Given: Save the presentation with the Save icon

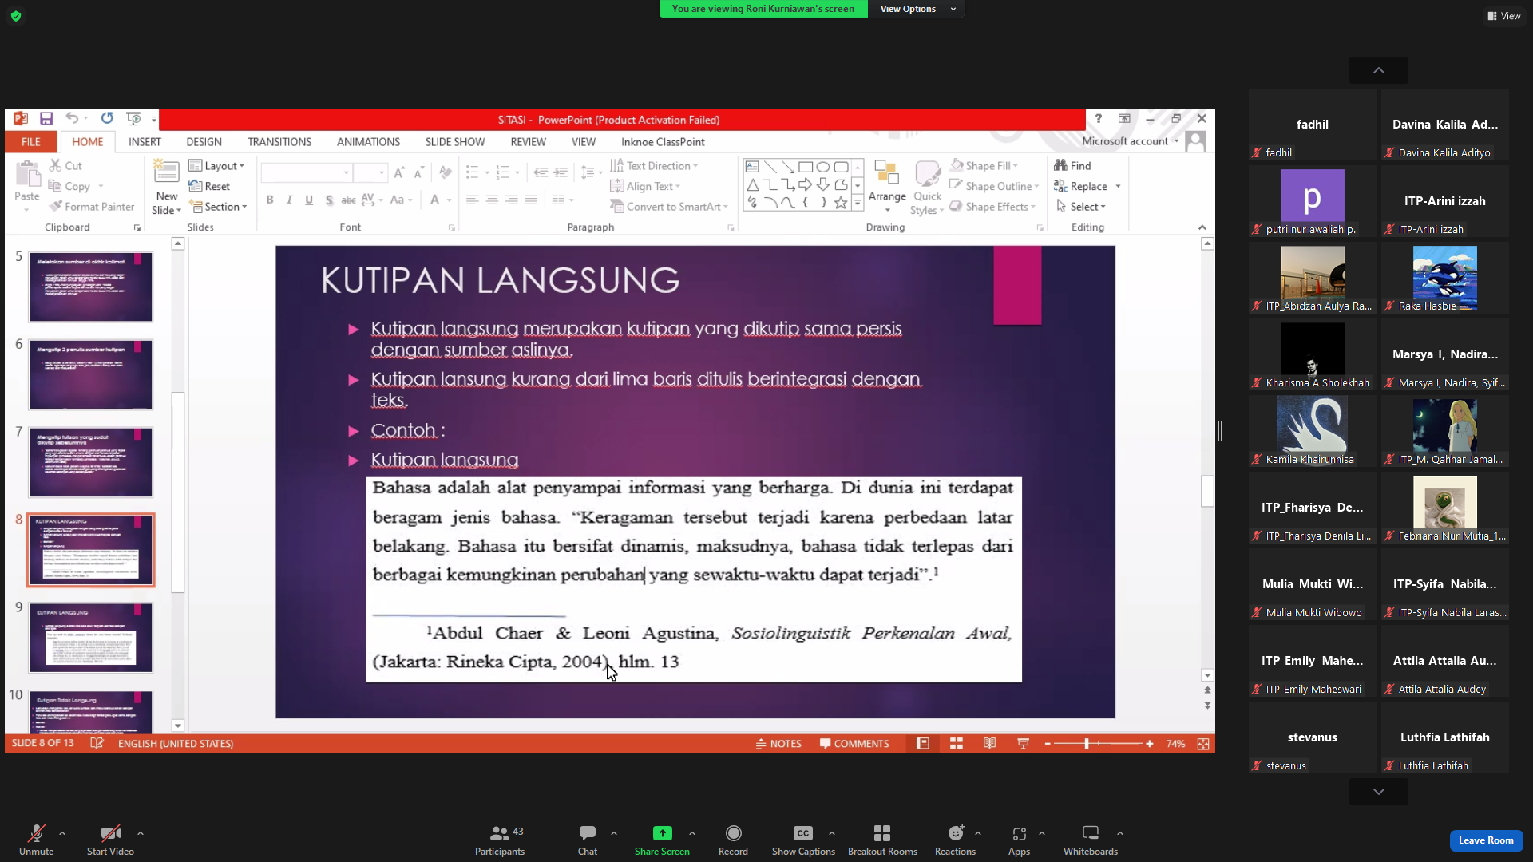Looking at the screenshot, I should point(46,119).
